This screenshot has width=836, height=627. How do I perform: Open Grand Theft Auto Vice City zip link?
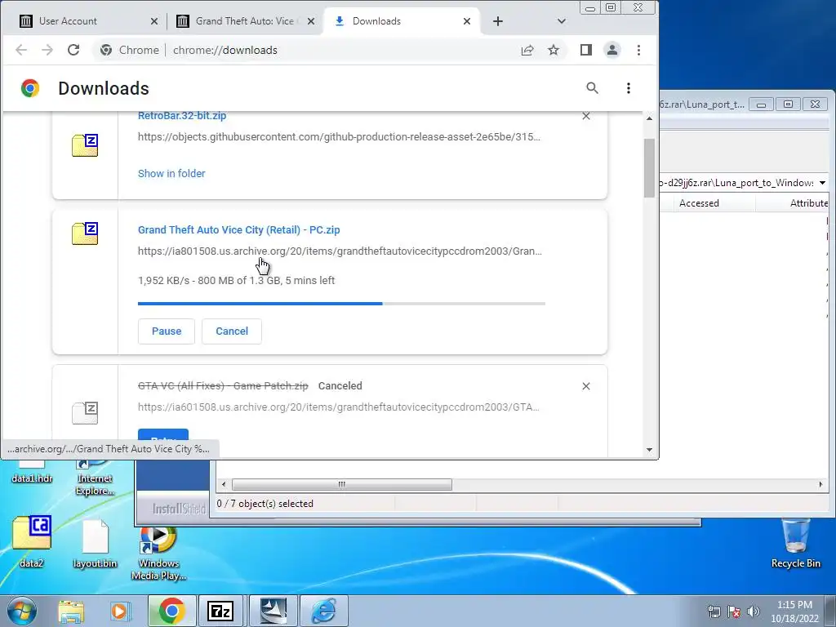point(239,229)
